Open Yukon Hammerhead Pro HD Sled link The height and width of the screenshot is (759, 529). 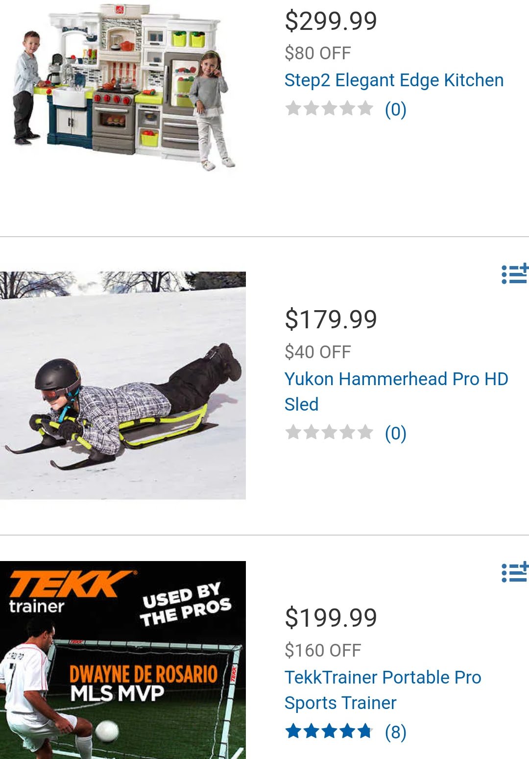coord(396,392)
